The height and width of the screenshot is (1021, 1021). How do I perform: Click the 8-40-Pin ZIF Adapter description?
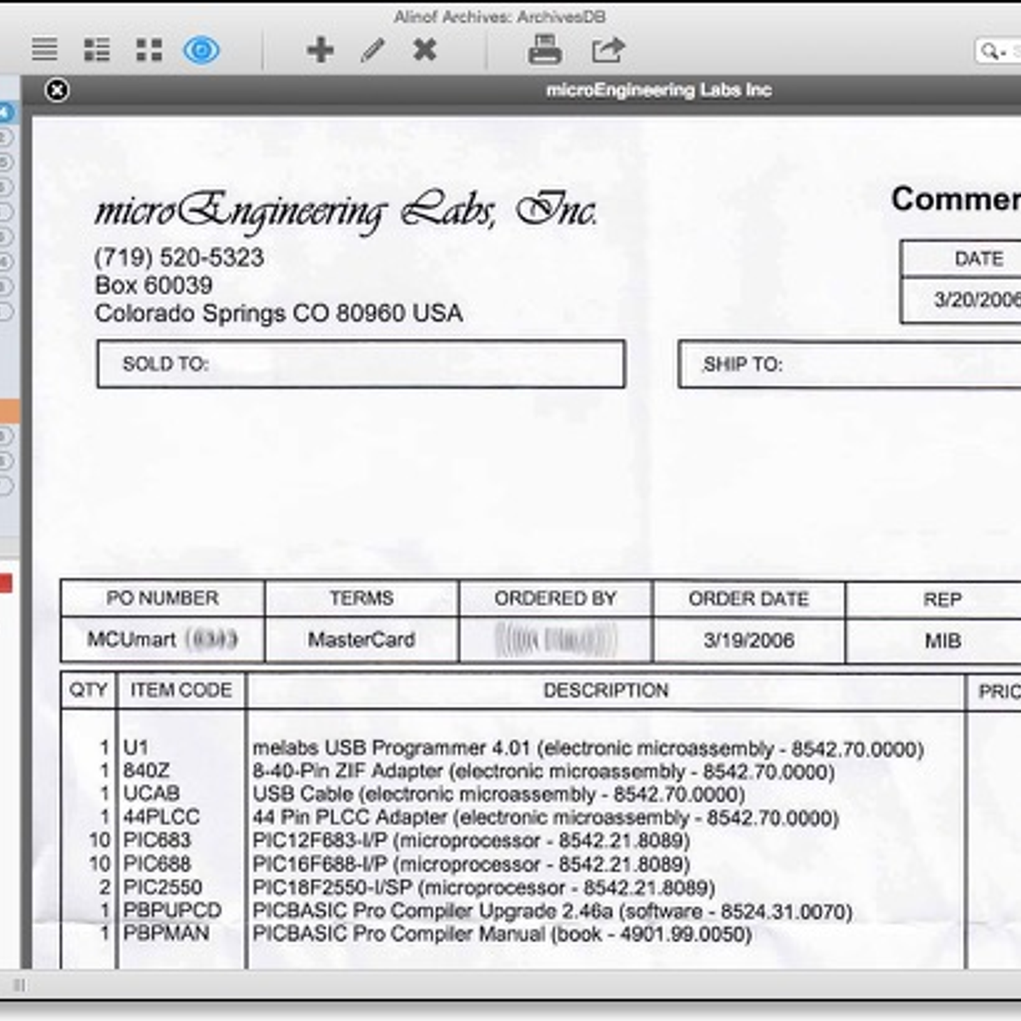544,771
